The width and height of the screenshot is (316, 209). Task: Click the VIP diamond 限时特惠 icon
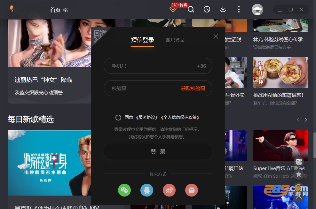click(173, 10)
